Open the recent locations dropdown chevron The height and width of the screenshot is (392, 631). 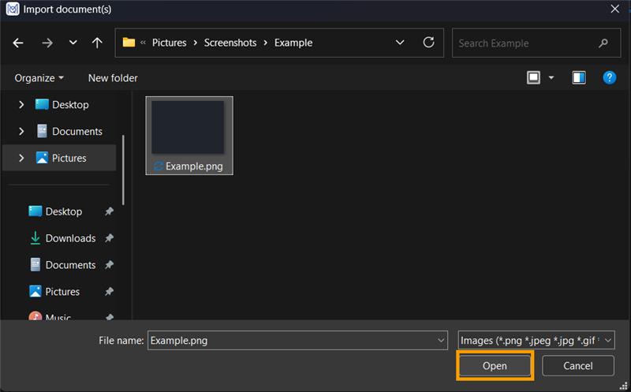[73, 43]
